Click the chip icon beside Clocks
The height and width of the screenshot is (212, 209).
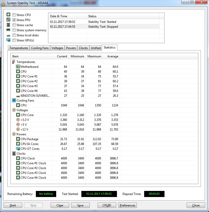(x=14, y=153)
